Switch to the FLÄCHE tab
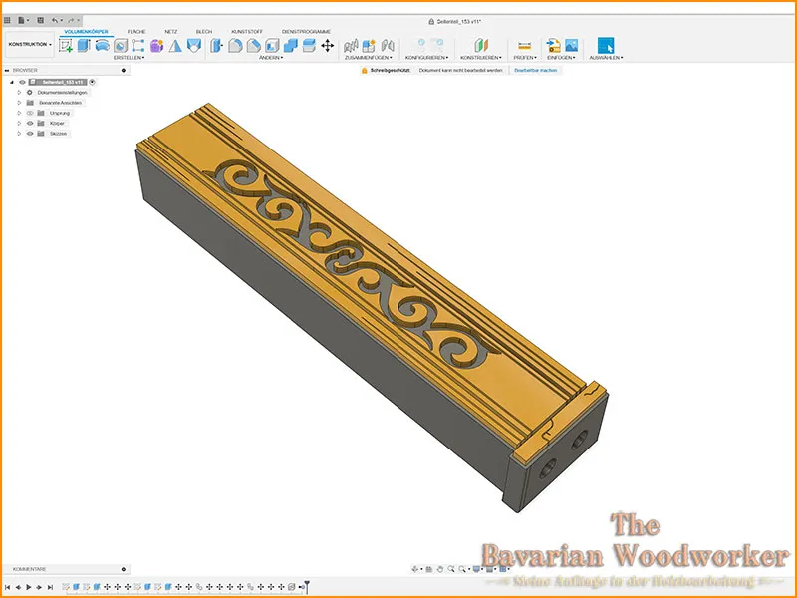 point(136,32)
